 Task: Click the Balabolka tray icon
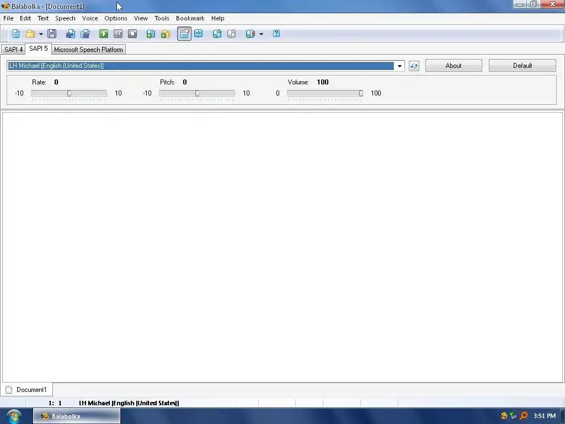tap(504, 416)
